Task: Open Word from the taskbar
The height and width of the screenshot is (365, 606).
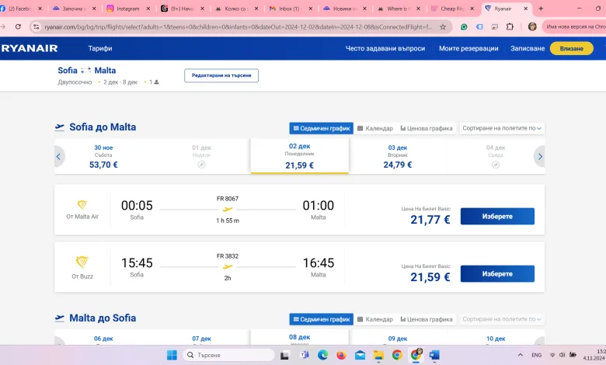Action: (x=434, y=355)
